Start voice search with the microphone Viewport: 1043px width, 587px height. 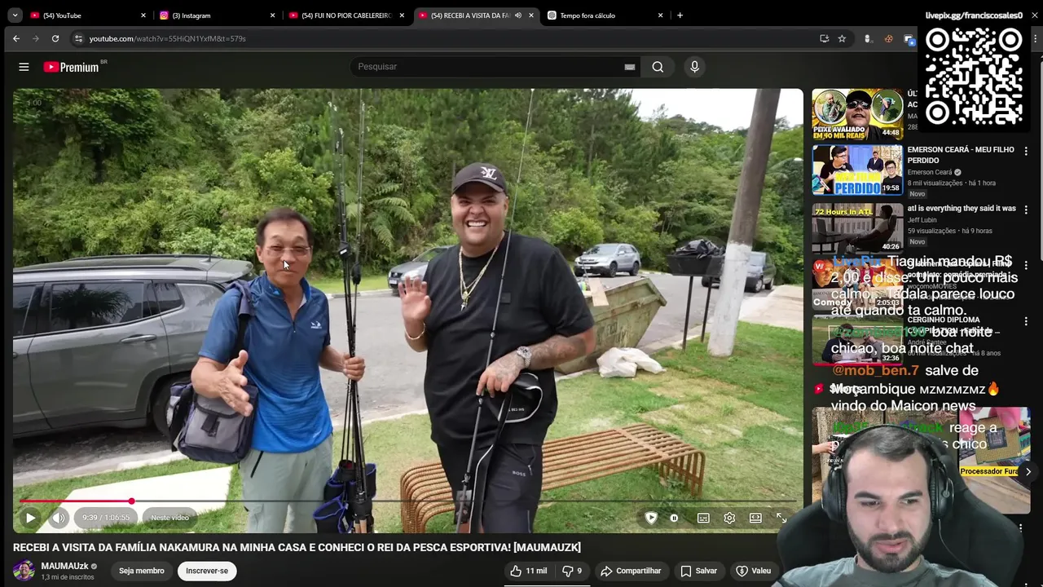[x=694, y=67]
